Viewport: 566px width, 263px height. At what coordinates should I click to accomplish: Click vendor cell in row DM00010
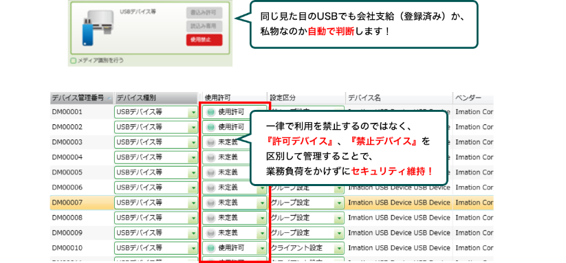coord(474,248)
